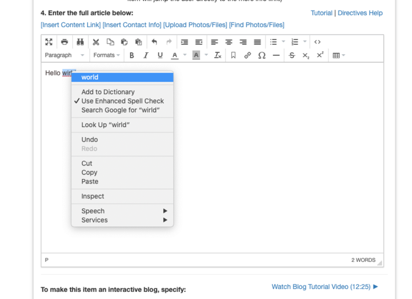Open find and replace binoculars icon
Screen dimensions: 412x299
click(x=80, y=42)
